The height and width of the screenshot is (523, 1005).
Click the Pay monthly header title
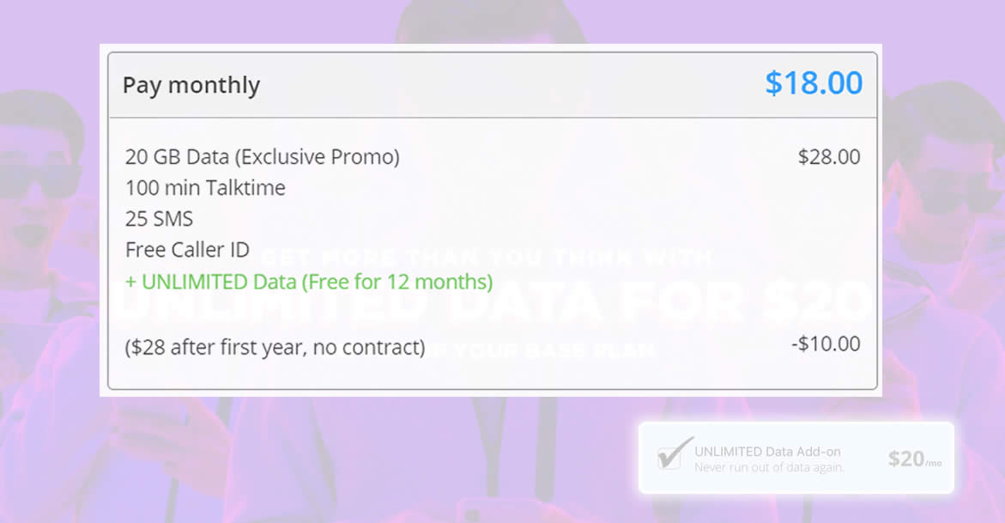[x=191, y=85]
